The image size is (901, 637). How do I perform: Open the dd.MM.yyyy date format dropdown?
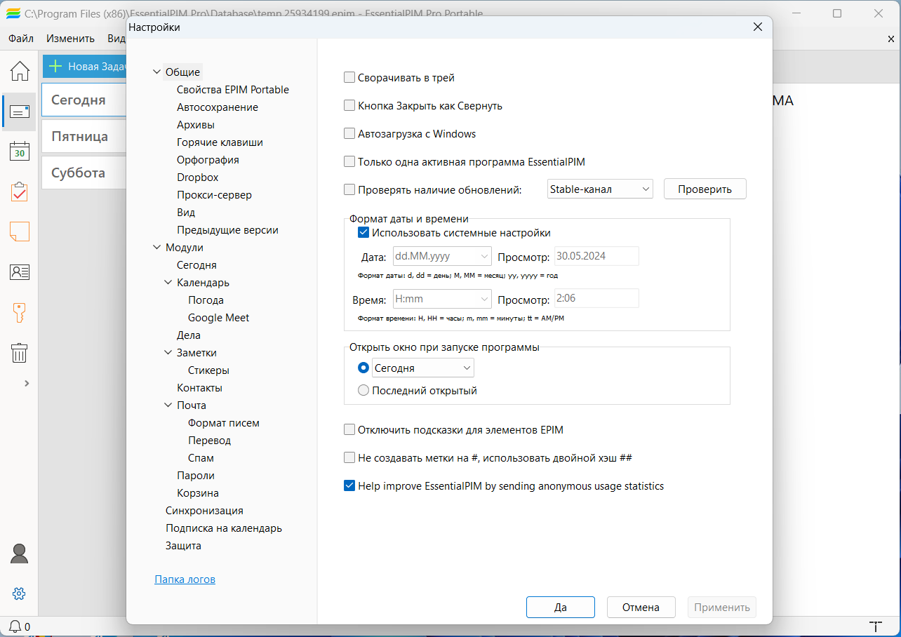point(441,256)
